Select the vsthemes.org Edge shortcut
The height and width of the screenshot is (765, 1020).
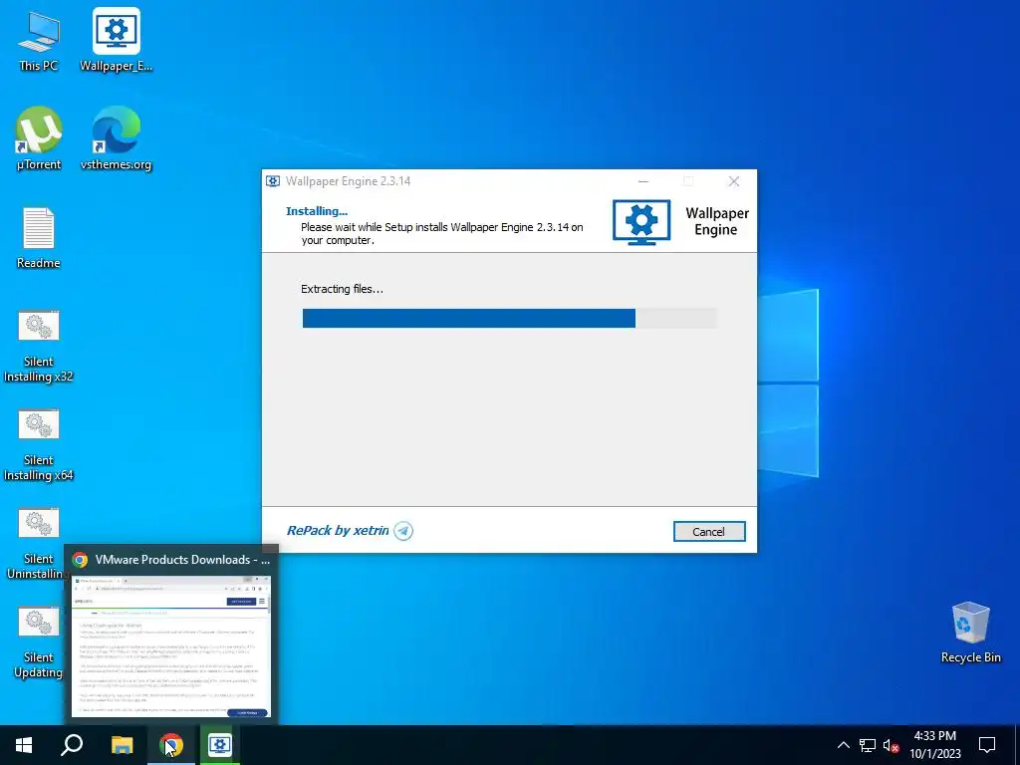[116, 139]
